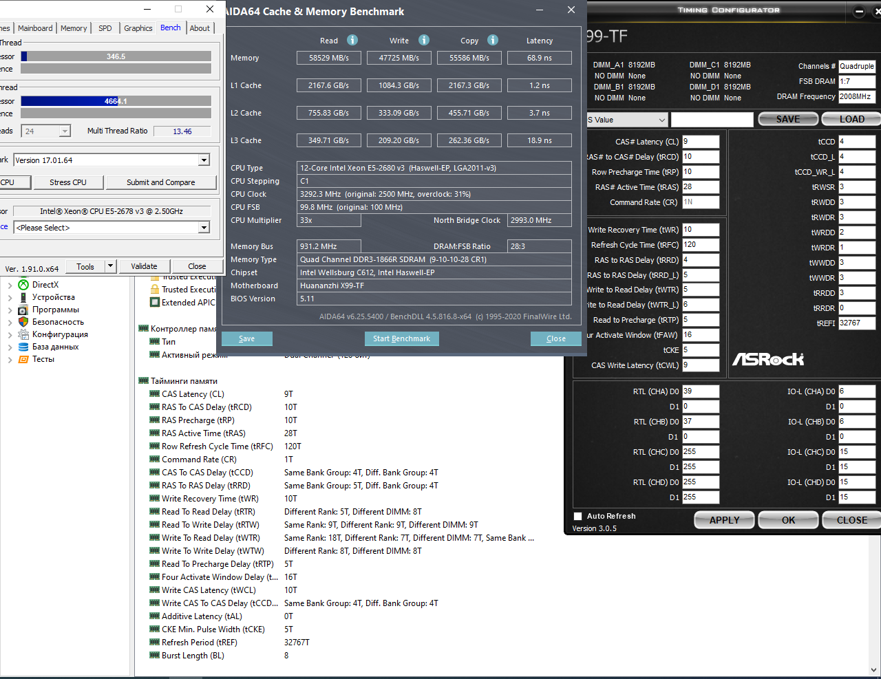Enable the Auto Refresh checkbox
Viewport: 881px width, 679px height.
point(577,516)
